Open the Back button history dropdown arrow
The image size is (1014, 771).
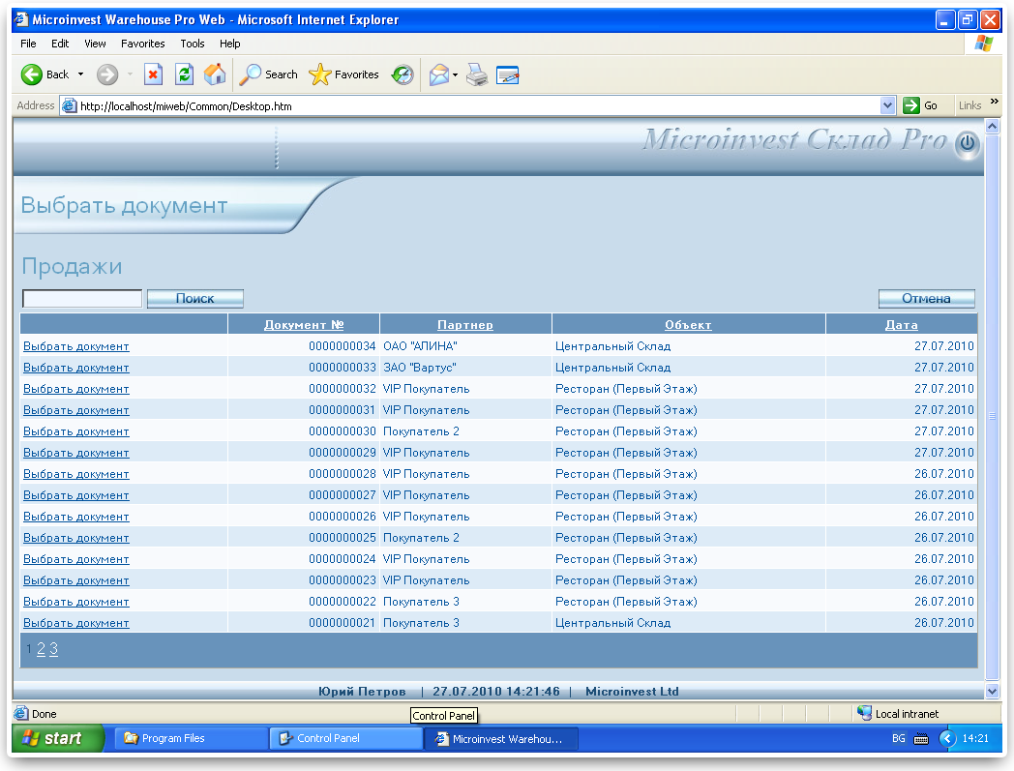point(81,74)
